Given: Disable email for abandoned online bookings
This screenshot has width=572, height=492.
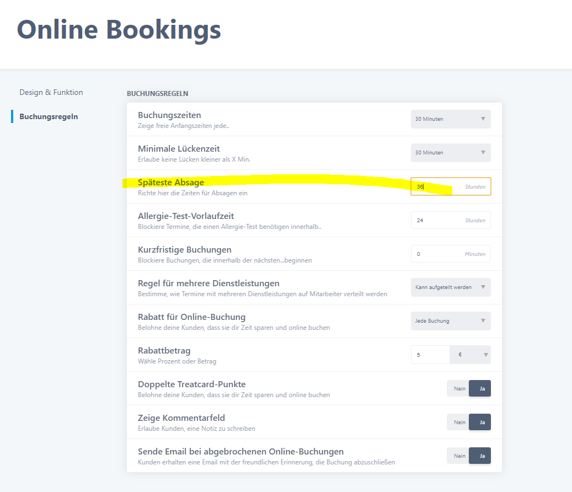Looking at the screenshot, I should [x=458, y=456].
